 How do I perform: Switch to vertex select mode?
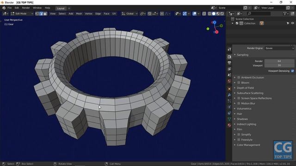37,13
